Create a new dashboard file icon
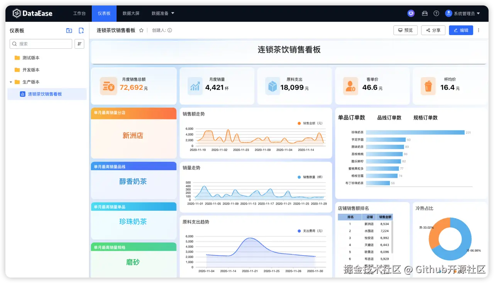 [x=81, y=31]
